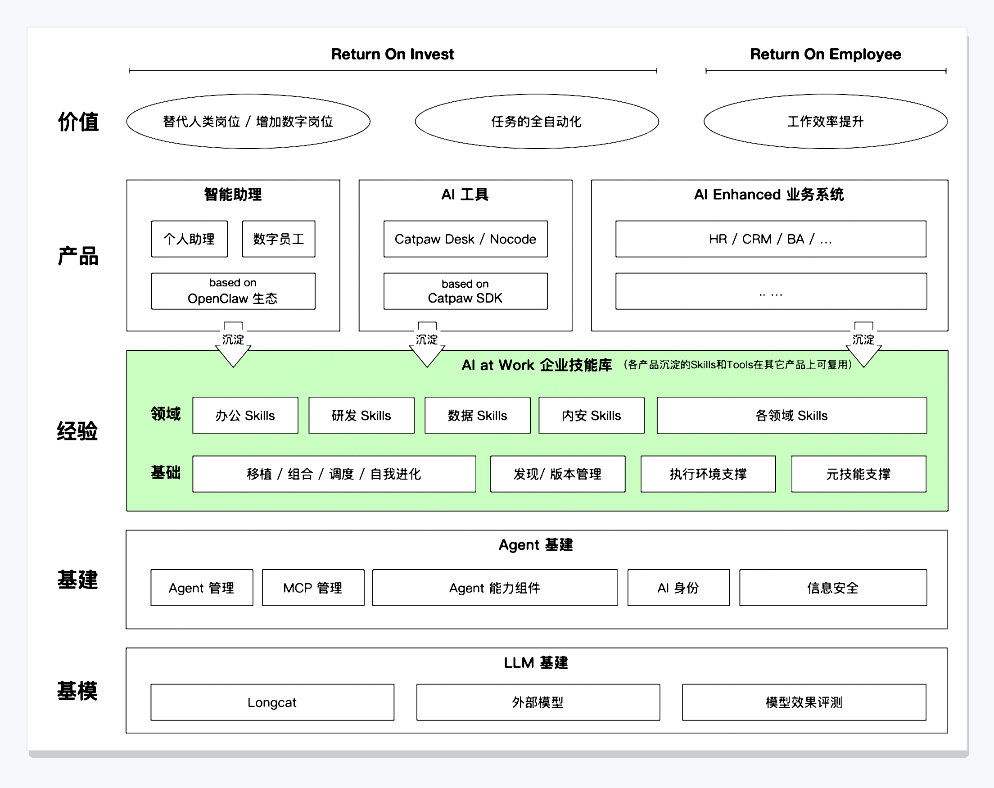The image size is (994, 788).
Task: Select the 执行环境支撑 box
Action: (708, 474)
